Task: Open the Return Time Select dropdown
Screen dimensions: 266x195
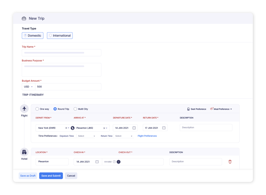Action: coord(124,136)
